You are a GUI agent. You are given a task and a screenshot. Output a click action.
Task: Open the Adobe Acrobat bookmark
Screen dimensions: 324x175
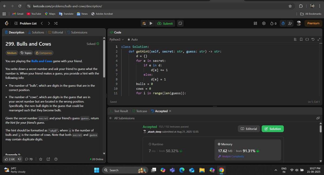tap(102, 14)
